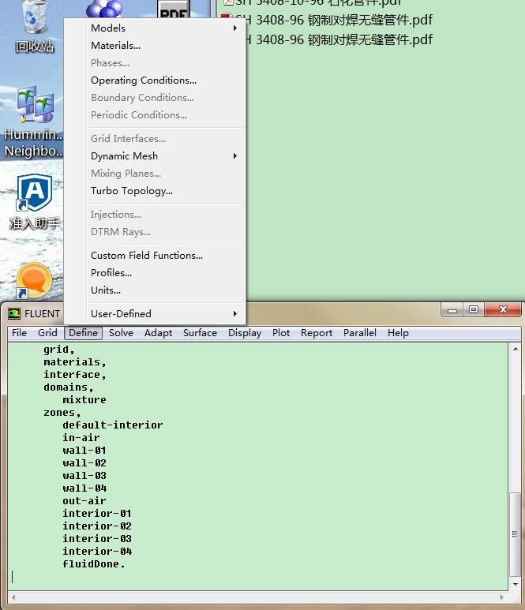This screenshot has height=610, width=525.
Task: Click 'in-air' zone text
Action: [x=81, y=438]
